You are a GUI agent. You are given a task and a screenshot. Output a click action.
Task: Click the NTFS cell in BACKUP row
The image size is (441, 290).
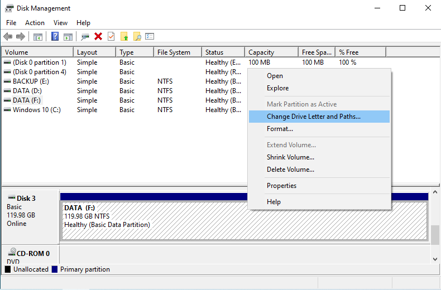click(165, 81)
